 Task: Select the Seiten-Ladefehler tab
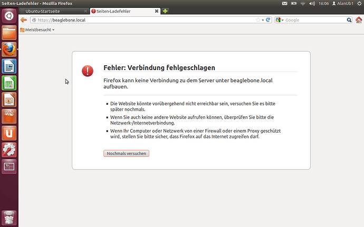125,11
